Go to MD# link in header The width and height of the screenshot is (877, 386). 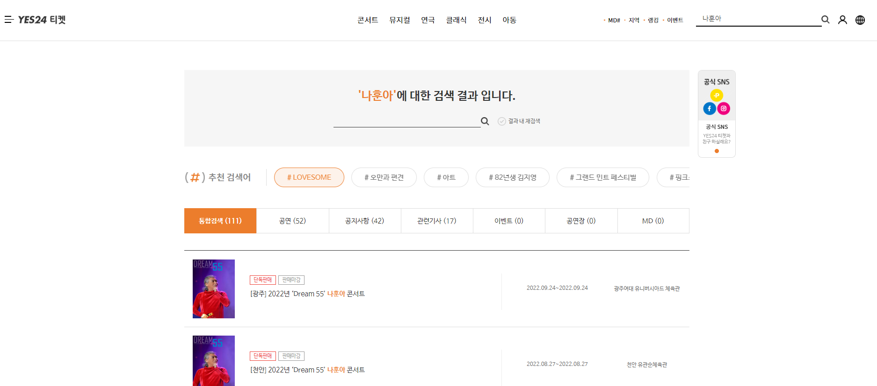(614, 20)
